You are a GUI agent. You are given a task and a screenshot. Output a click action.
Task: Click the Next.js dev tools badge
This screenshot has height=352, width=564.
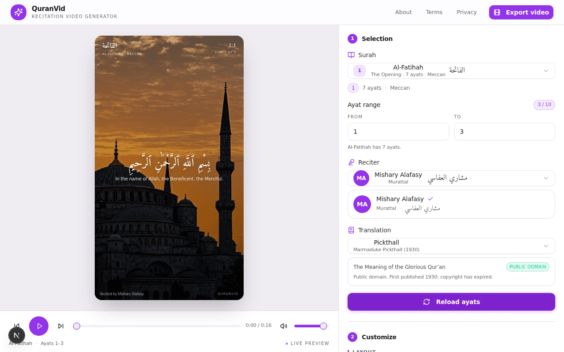click(17, 335)
